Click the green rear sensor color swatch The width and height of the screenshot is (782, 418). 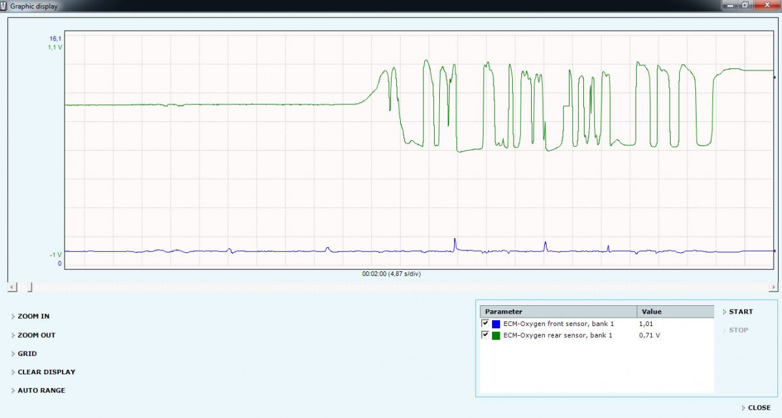tap(496, 336)
